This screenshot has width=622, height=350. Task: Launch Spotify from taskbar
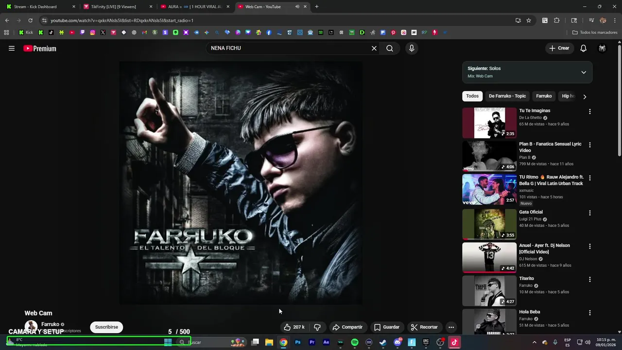coord(355,342)
